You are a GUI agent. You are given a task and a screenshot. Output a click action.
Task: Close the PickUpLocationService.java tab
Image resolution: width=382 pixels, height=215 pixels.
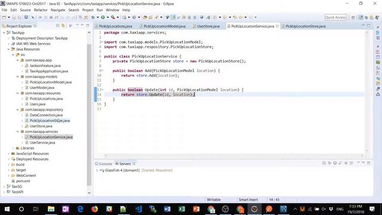pos(277,26)
